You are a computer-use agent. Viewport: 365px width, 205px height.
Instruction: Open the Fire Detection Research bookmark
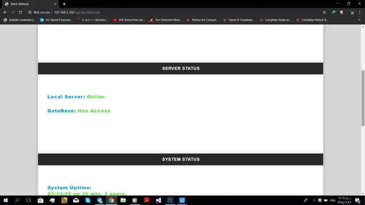point(166,20)
